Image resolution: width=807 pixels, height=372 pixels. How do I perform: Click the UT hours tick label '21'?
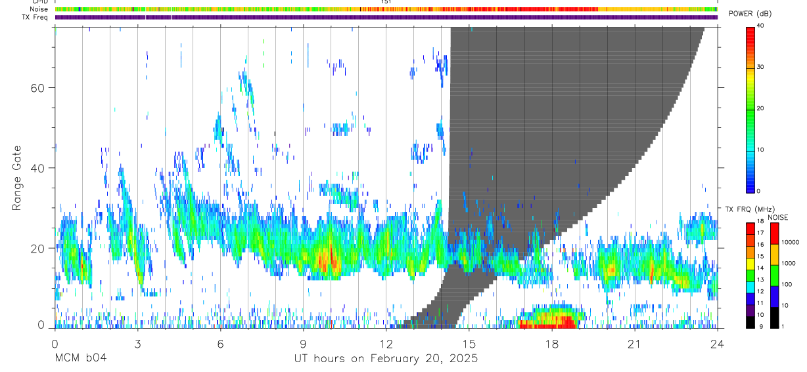[635, 343]
